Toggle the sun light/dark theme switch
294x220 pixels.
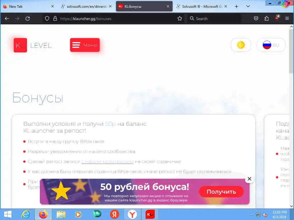(x=241, y=45)
